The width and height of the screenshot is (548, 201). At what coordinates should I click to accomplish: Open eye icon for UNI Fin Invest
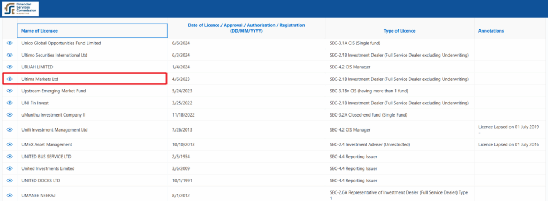[x=10, y=103]
